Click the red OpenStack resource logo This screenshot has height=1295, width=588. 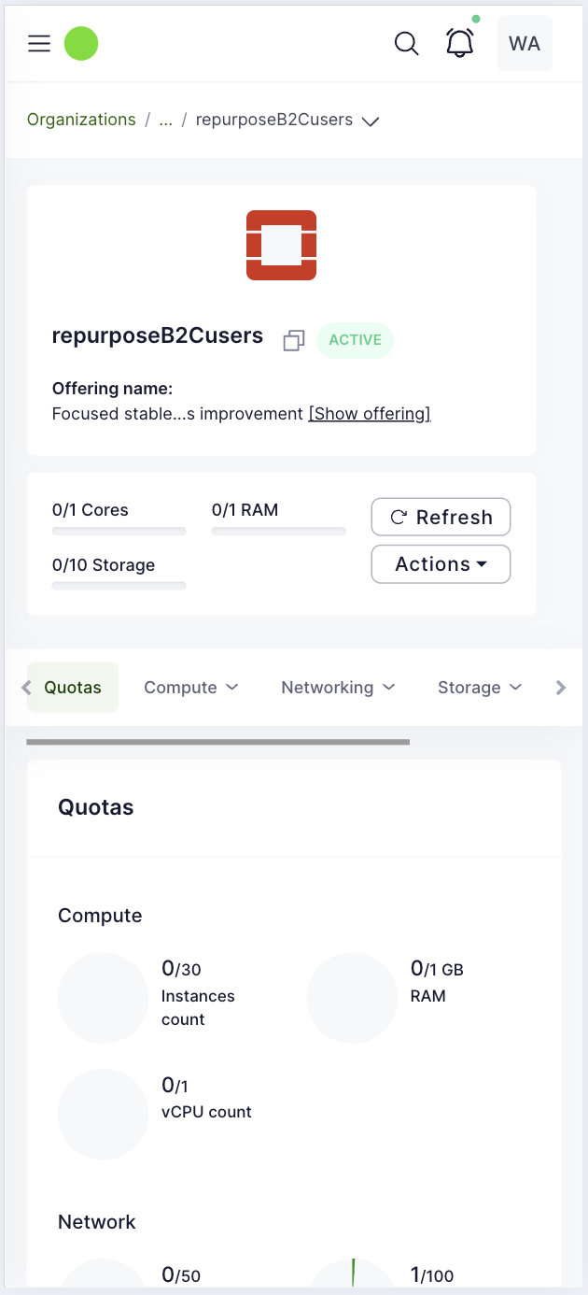coord(281,245)
